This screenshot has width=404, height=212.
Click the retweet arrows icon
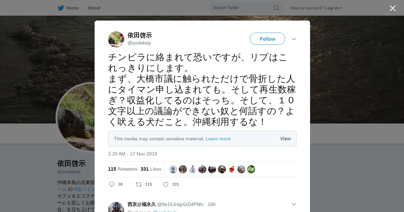click(x=138, y=184)
